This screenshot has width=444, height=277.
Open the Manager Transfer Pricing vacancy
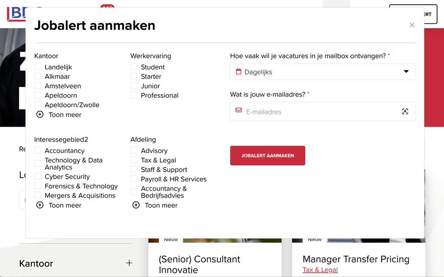[x=356, y=259]
